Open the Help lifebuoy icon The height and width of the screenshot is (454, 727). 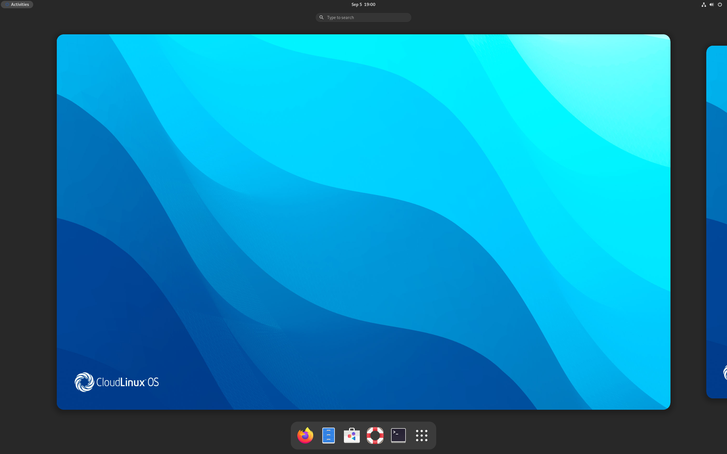(x=375, y=435)
